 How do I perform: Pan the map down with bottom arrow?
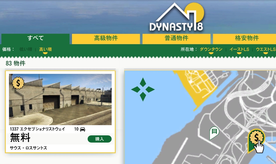(x=143, y=96)
